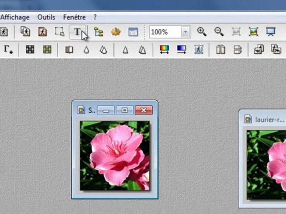Click the canvas size orange-framed icon
Screen dimensions: 286x214
point(43,32)
